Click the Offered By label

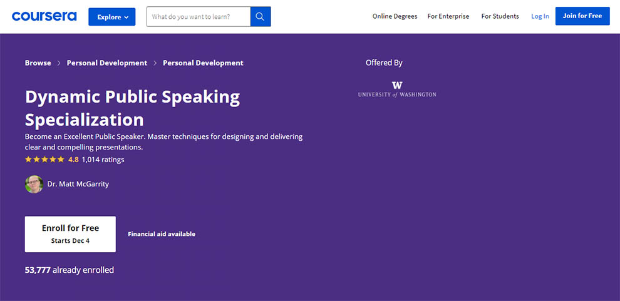(384, 63)
